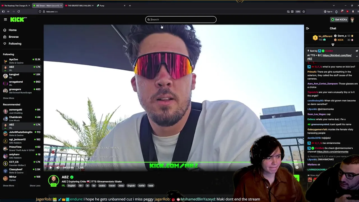
Task: Click Show More under Following
Action: (x=8, y=98)
